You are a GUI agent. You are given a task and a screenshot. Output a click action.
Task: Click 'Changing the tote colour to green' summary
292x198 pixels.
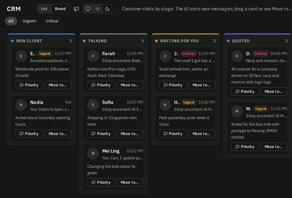[111, 170]
